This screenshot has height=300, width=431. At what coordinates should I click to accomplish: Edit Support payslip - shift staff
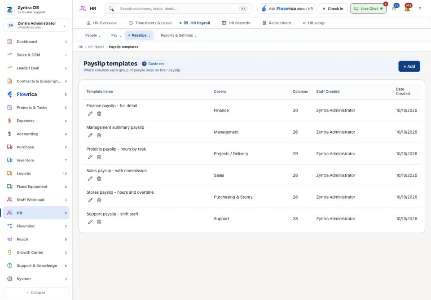tap(90, 222)
